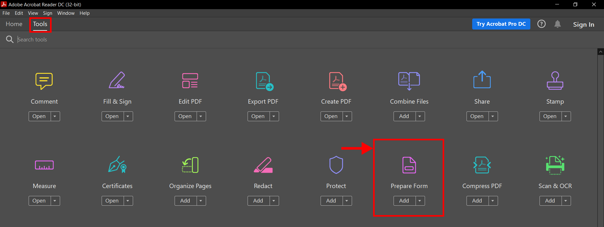
Task: Click Add button under Combine Files
Action: 404,116
